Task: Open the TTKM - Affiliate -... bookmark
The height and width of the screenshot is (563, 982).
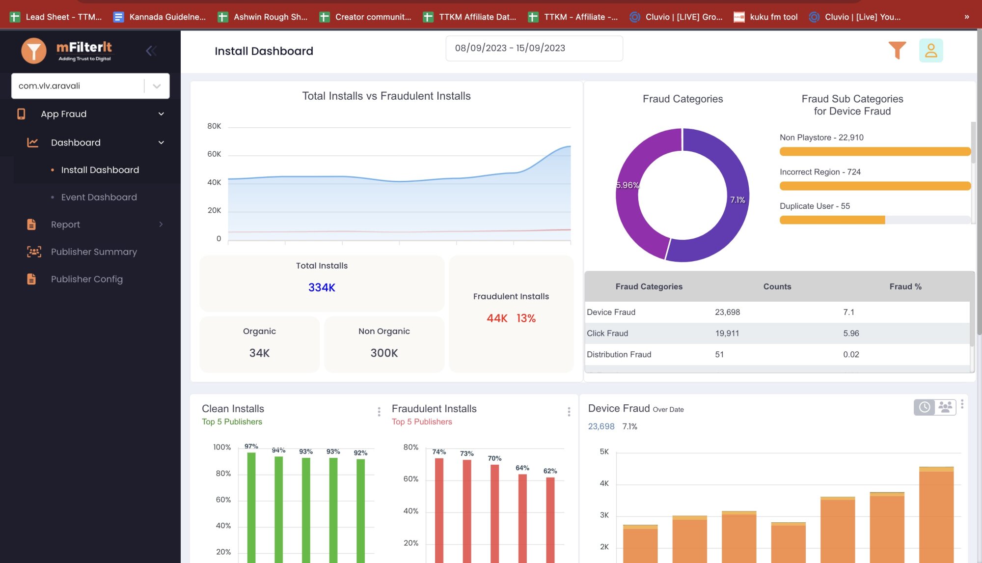Action: pyautogui.click(x=573, y=17)
